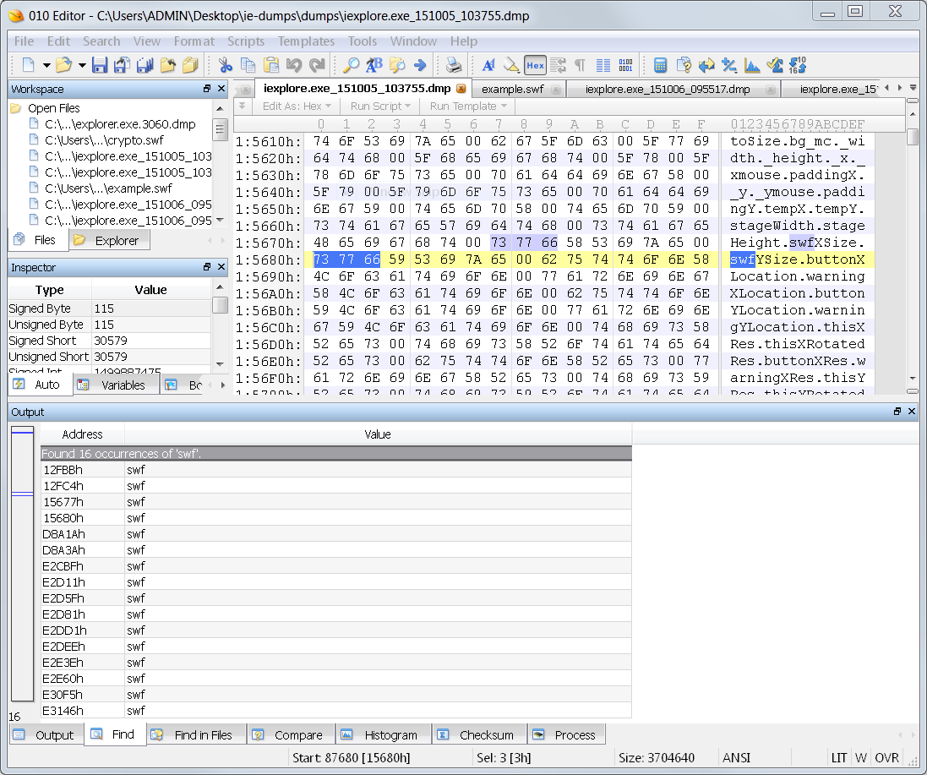Viewport: 927px width, 775px height.
Task: Toggle the word wrap toolbar button
Action: click(558, 65)
